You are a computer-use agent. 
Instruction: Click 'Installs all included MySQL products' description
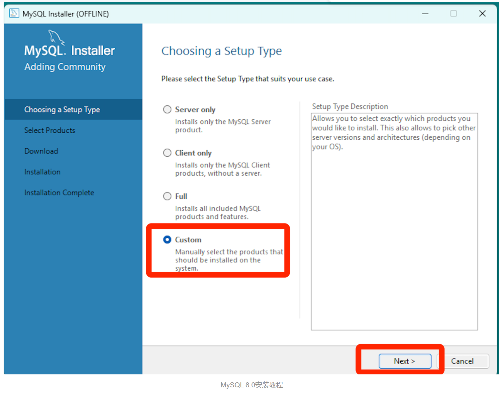(x=218, y=212)
